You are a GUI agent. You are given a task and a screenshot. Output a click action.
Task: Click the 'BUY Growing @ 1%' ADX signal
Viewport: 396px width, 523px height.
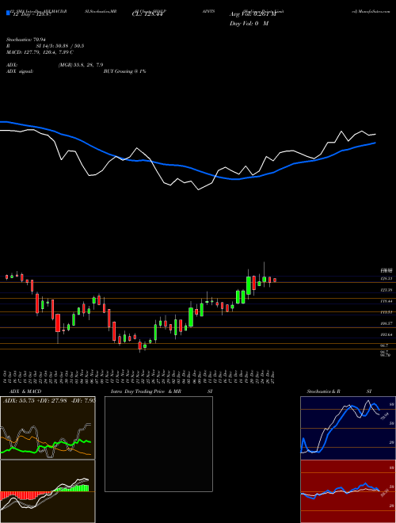124,71
